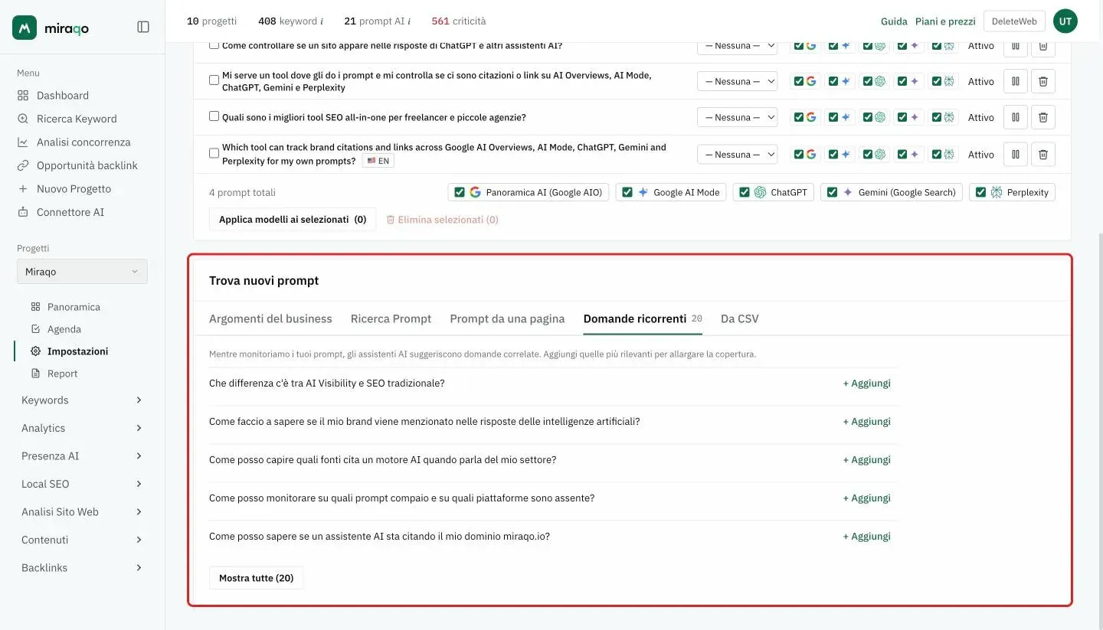Select the 'Mi serve un tool' prompt checkbox
This screenshot has width=1103, height=630.
(214, 80)
